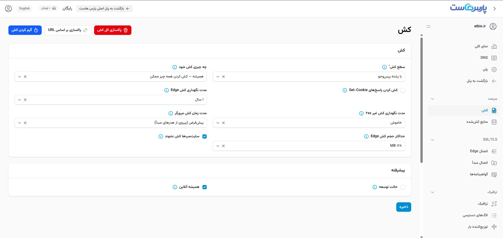The width and height of the screenshot is (503, 238).
Task: Click the forward chevron next to the logo
Action: (x=495, y=9)
